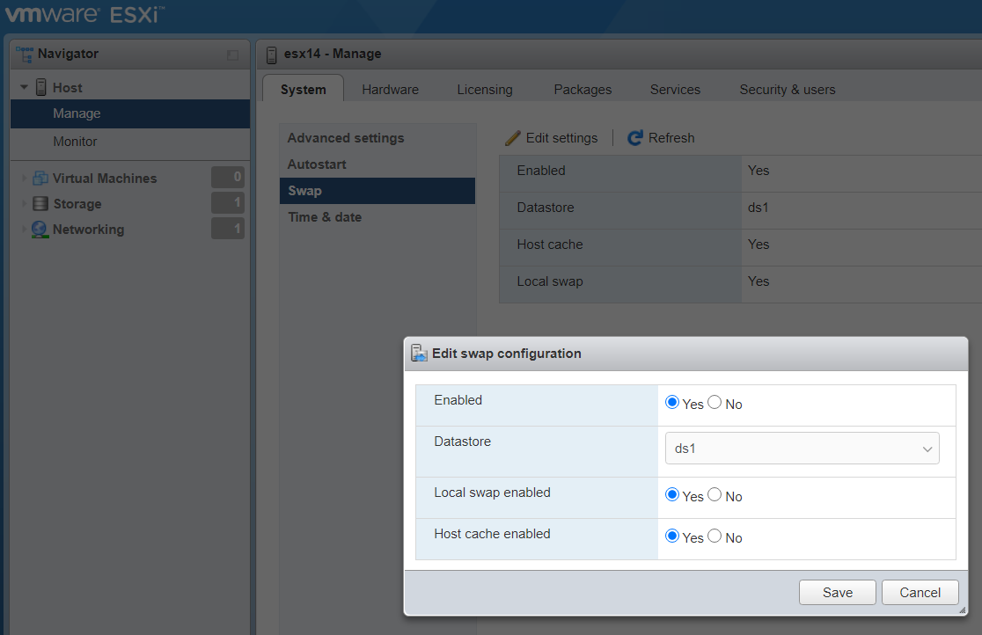
Task: Expand the Storage tree node
Action: (24, 203)
